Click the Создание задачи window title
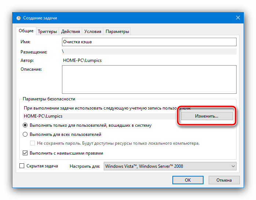The height and width of the screenshot is (200, 256). 40,18
